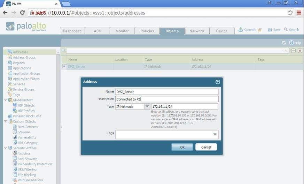Click the browser reload icon
Image resolution: width=304 pixels, height=184 pixels.
pyautogui.click(x=22, y=13)
